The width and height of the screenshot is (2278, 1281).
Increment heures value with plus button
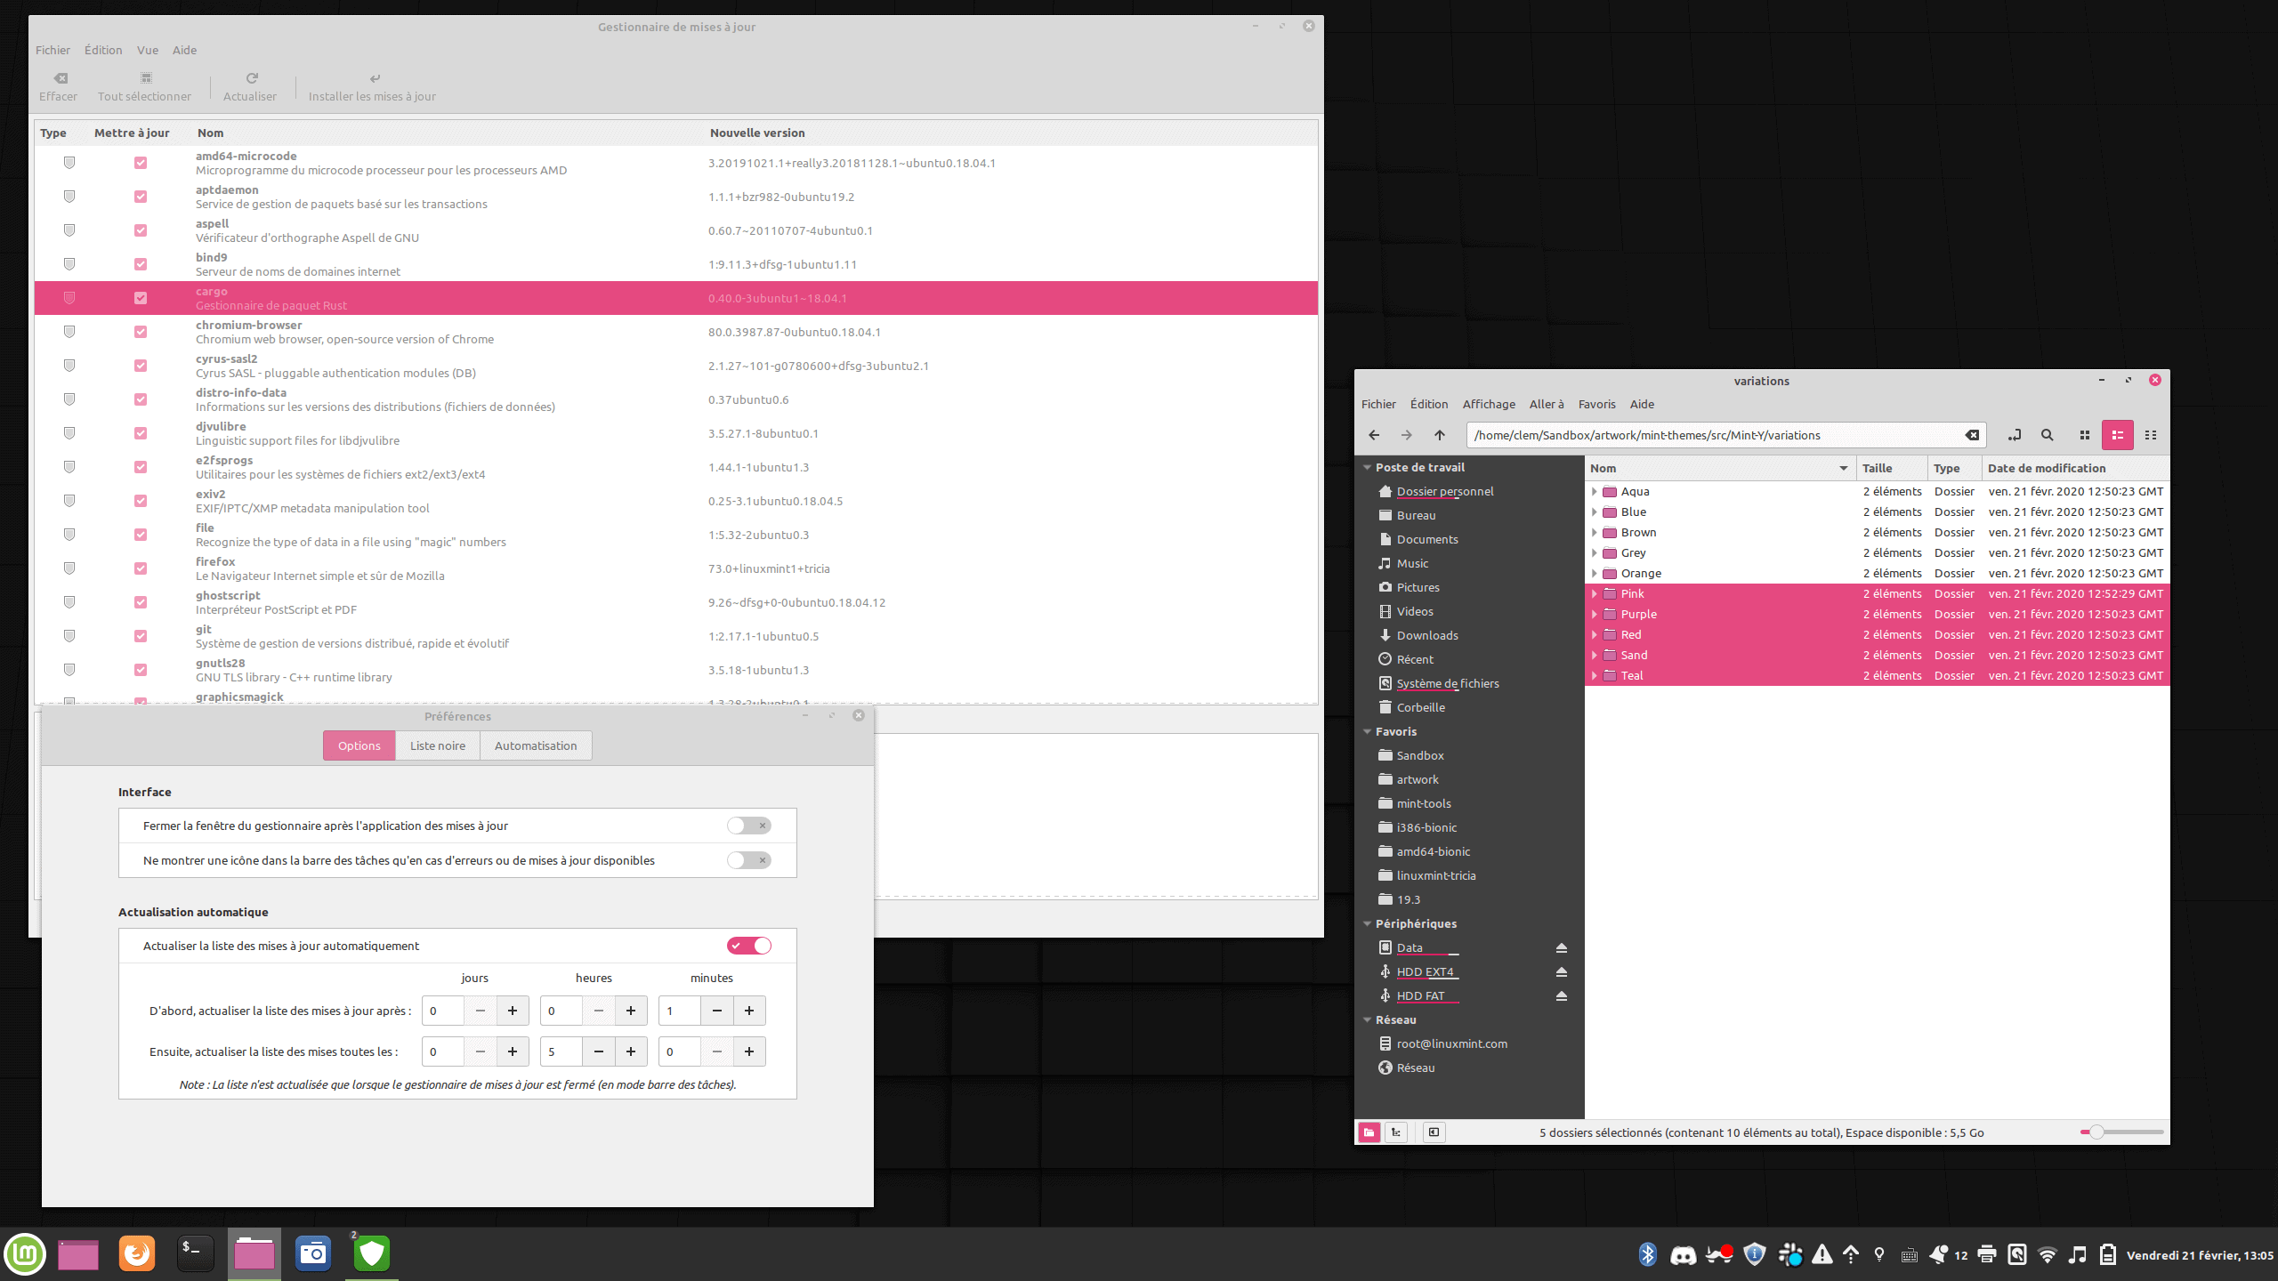(x=631, y=1009)
